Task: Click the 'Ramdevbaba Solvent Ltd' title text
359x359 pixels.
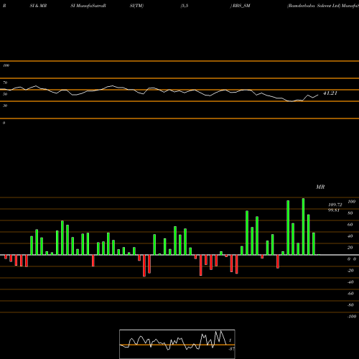Action: coord(314,6)
